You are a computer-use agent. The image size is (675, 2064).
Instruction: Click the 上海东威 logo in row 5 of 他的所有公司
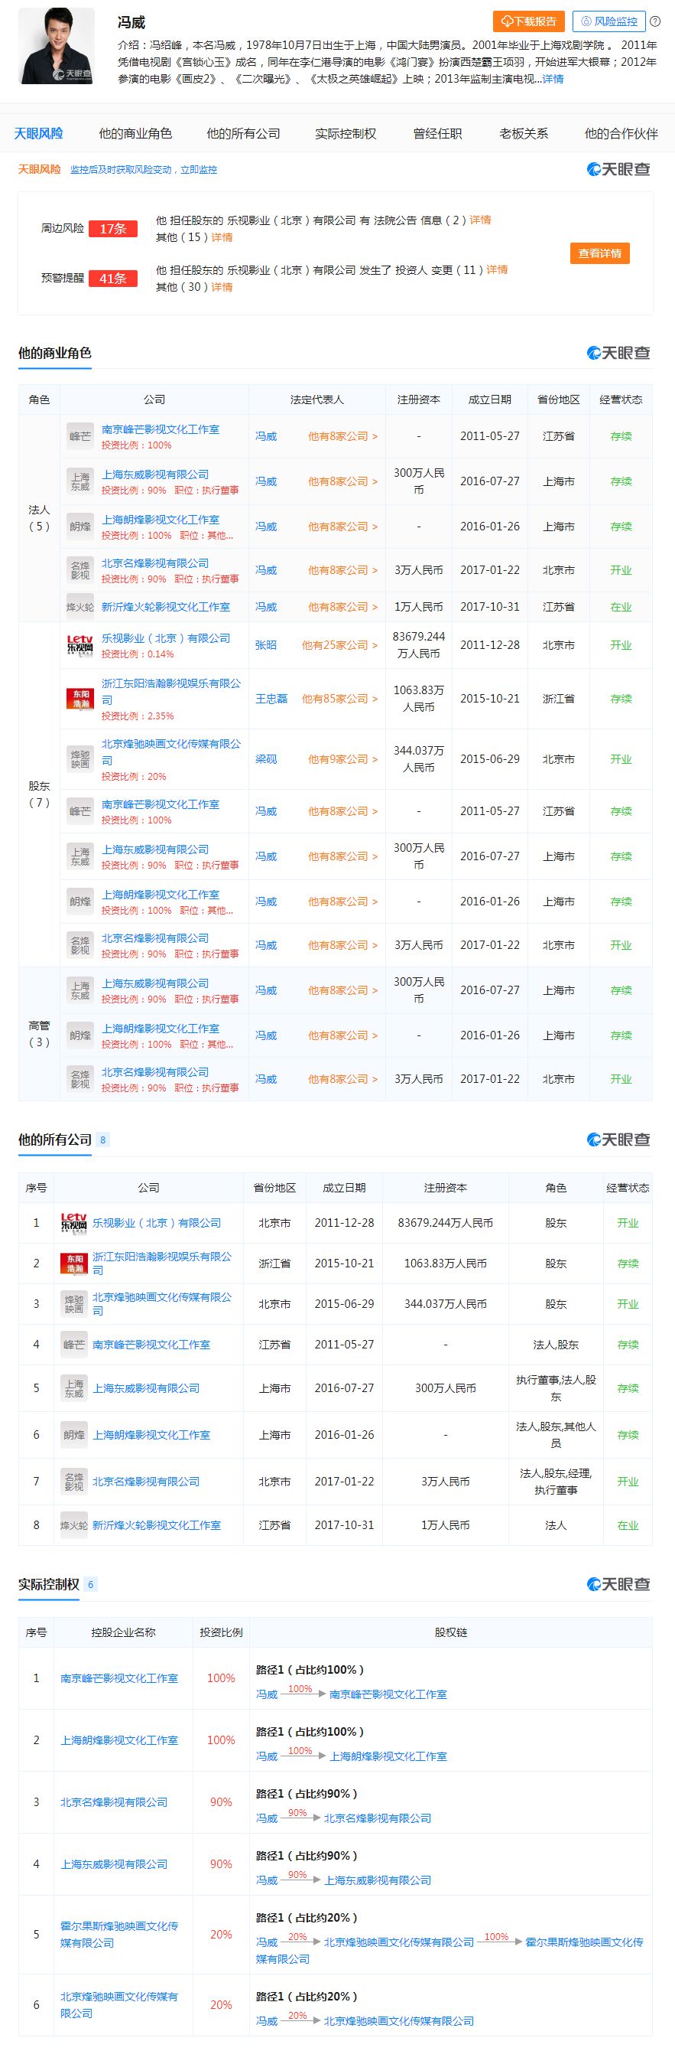[73, 1387]
